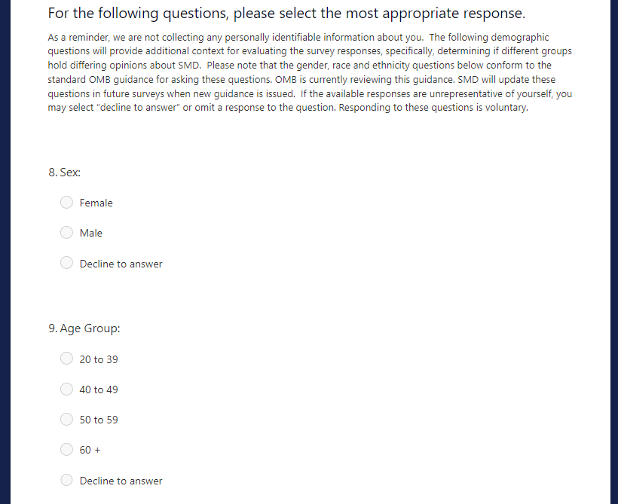The height and width of the screenshot is (504, 618).
Task: Click the "8. Sex:" question title
Action: click(x=64, y=172)
